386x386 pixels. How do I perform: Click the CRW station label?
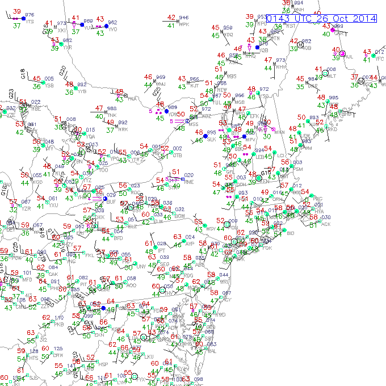tap(58, 355)
